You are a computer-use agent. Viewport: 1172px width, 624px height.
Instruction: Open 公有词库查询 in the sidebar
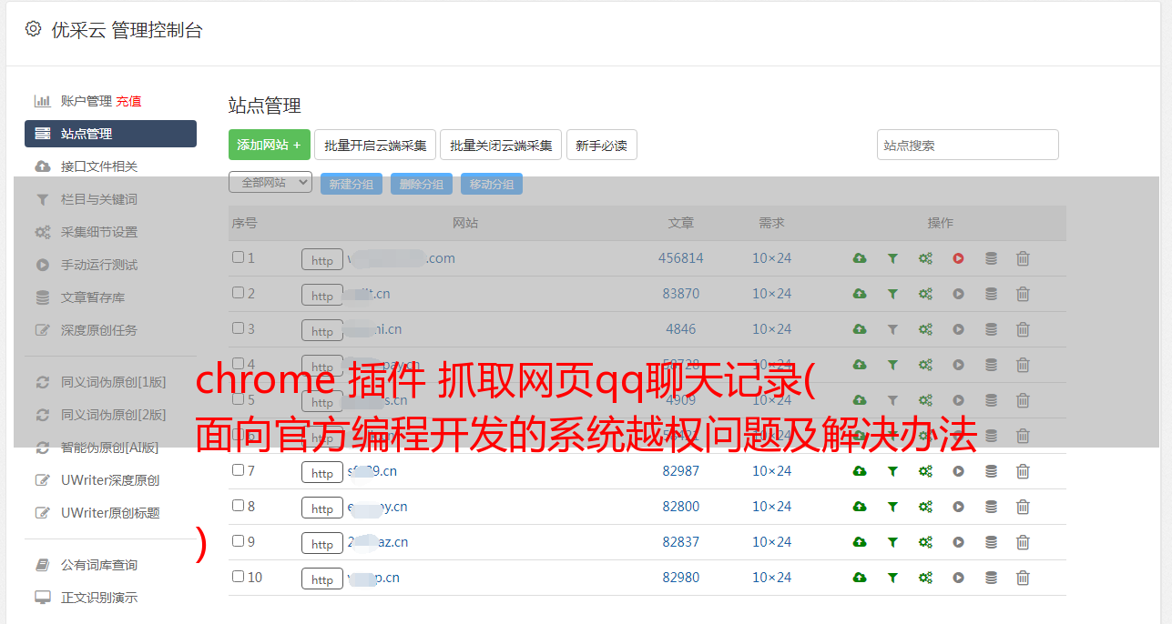coord(99,565)
